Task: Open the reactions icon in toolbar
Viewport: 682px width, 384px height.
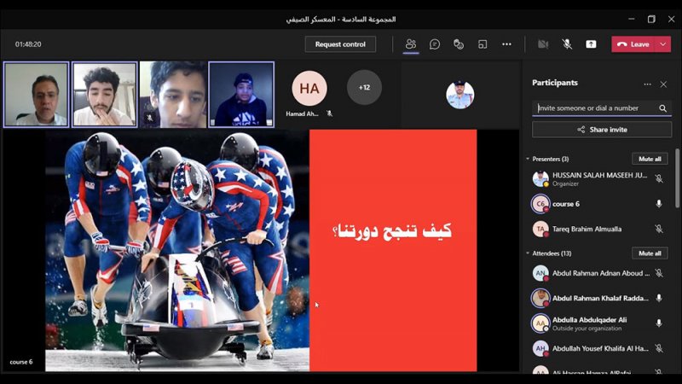Action: [459, 44]
